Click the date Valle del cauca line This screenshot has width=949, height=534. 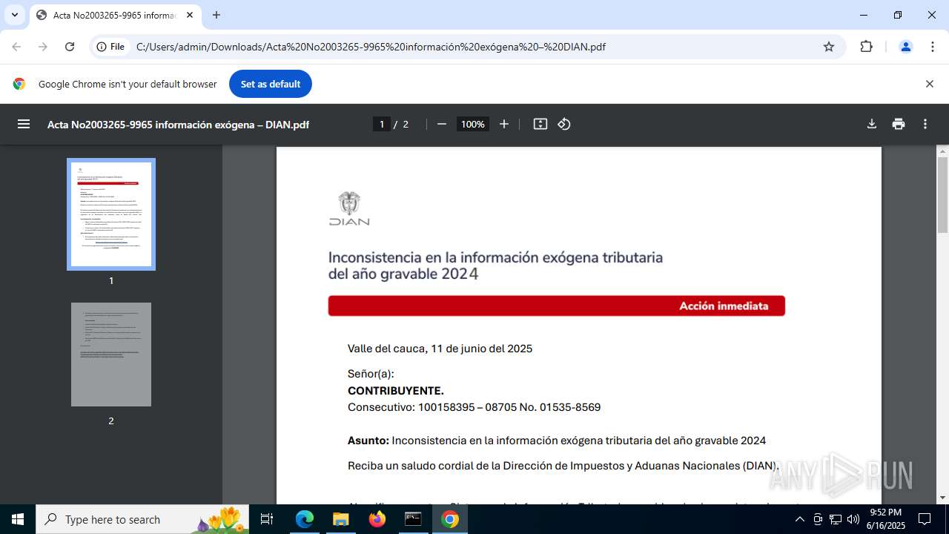click(x=440, y=349)
